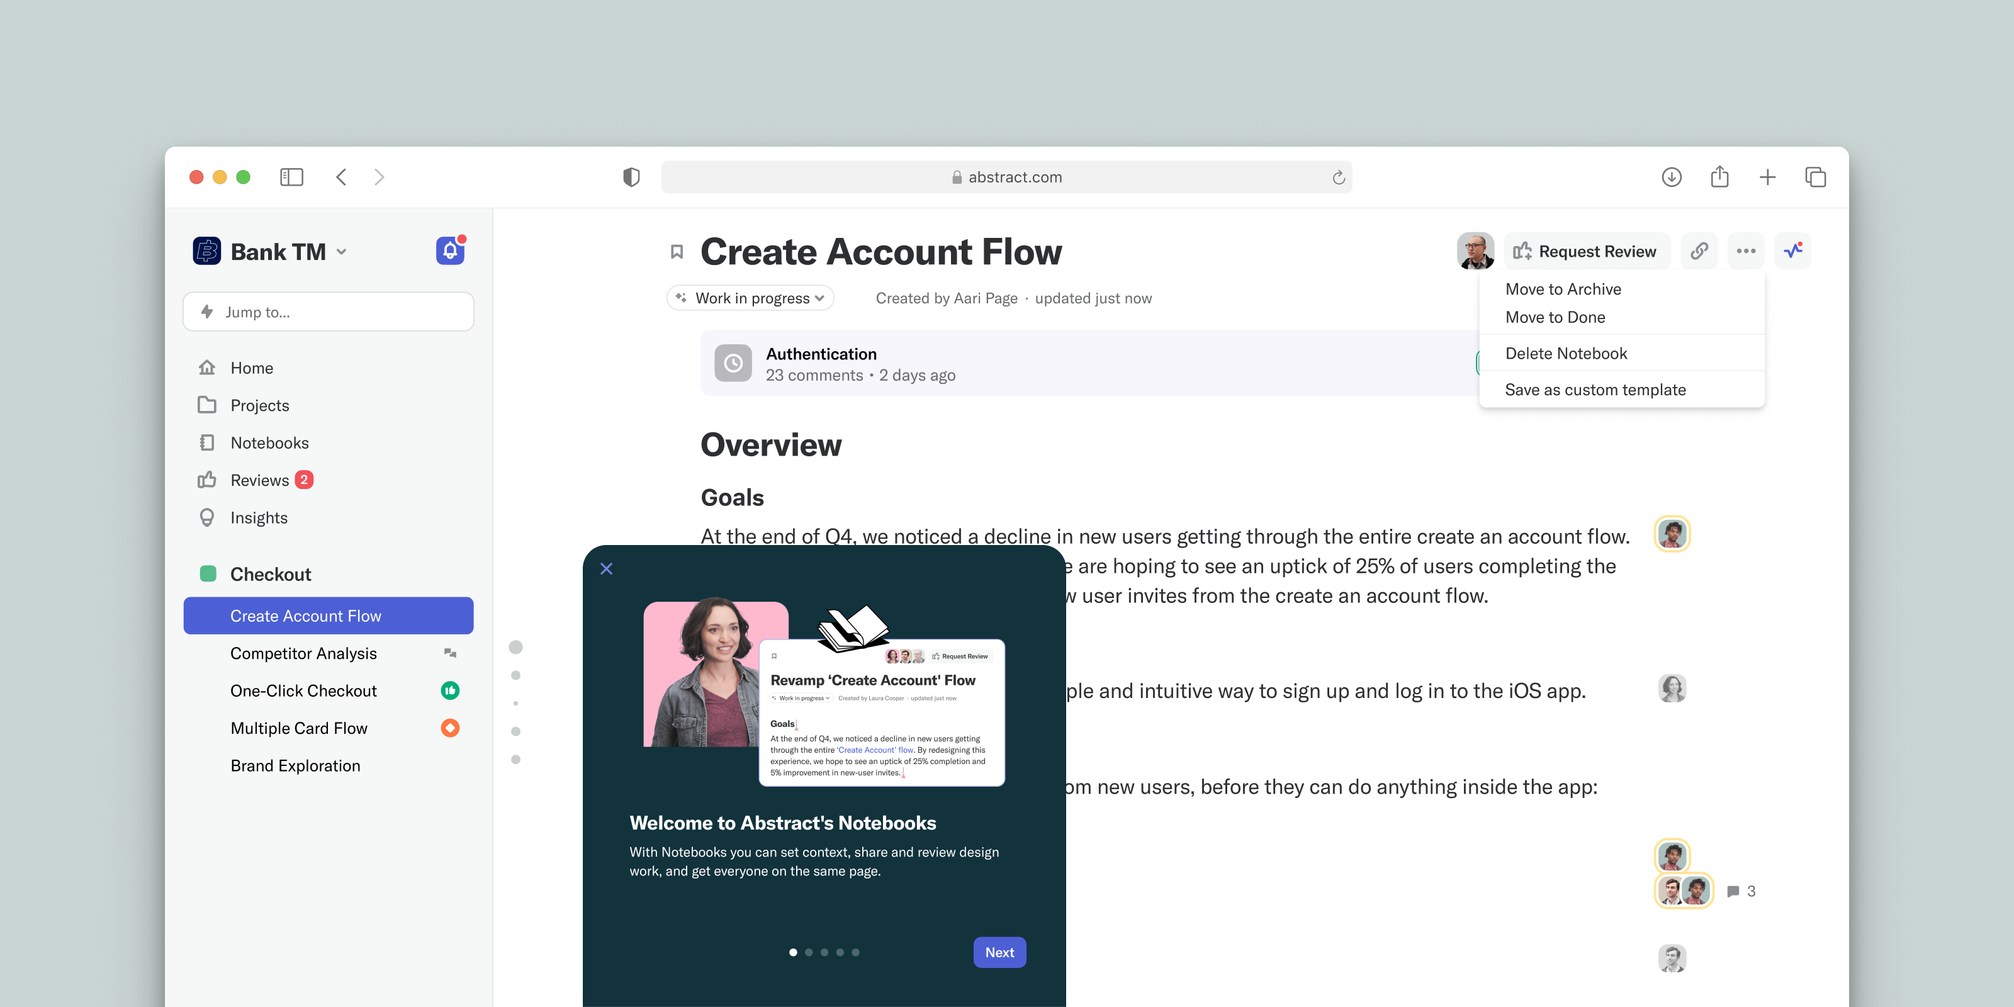2014x1007 pixels.
Task: Click the Overview heading
Action: (771, 444)
